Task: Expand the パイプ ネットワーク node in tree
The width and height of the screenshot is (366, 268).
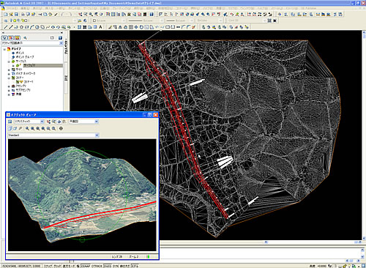Action: (9, 74)
